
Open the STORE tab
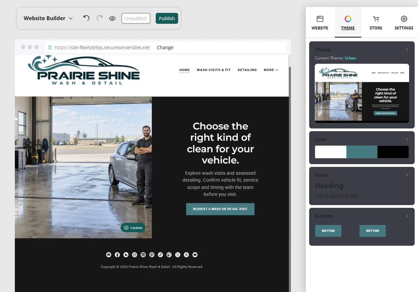click(376, 22)
